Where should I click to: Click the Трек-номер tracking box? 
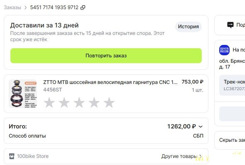232,85
